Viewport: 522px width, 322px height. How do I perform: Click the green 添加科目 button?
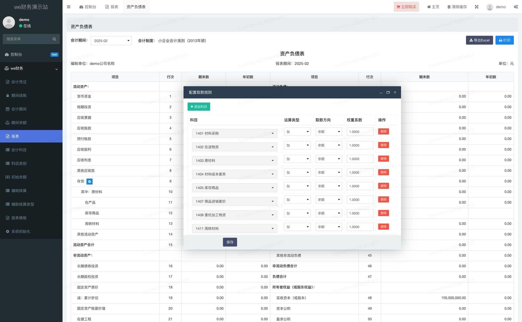199,107
